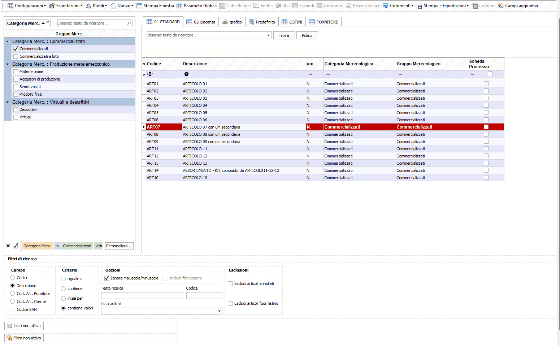
Task: Enable Escludi articoli annullati
Action: point(230,283)
